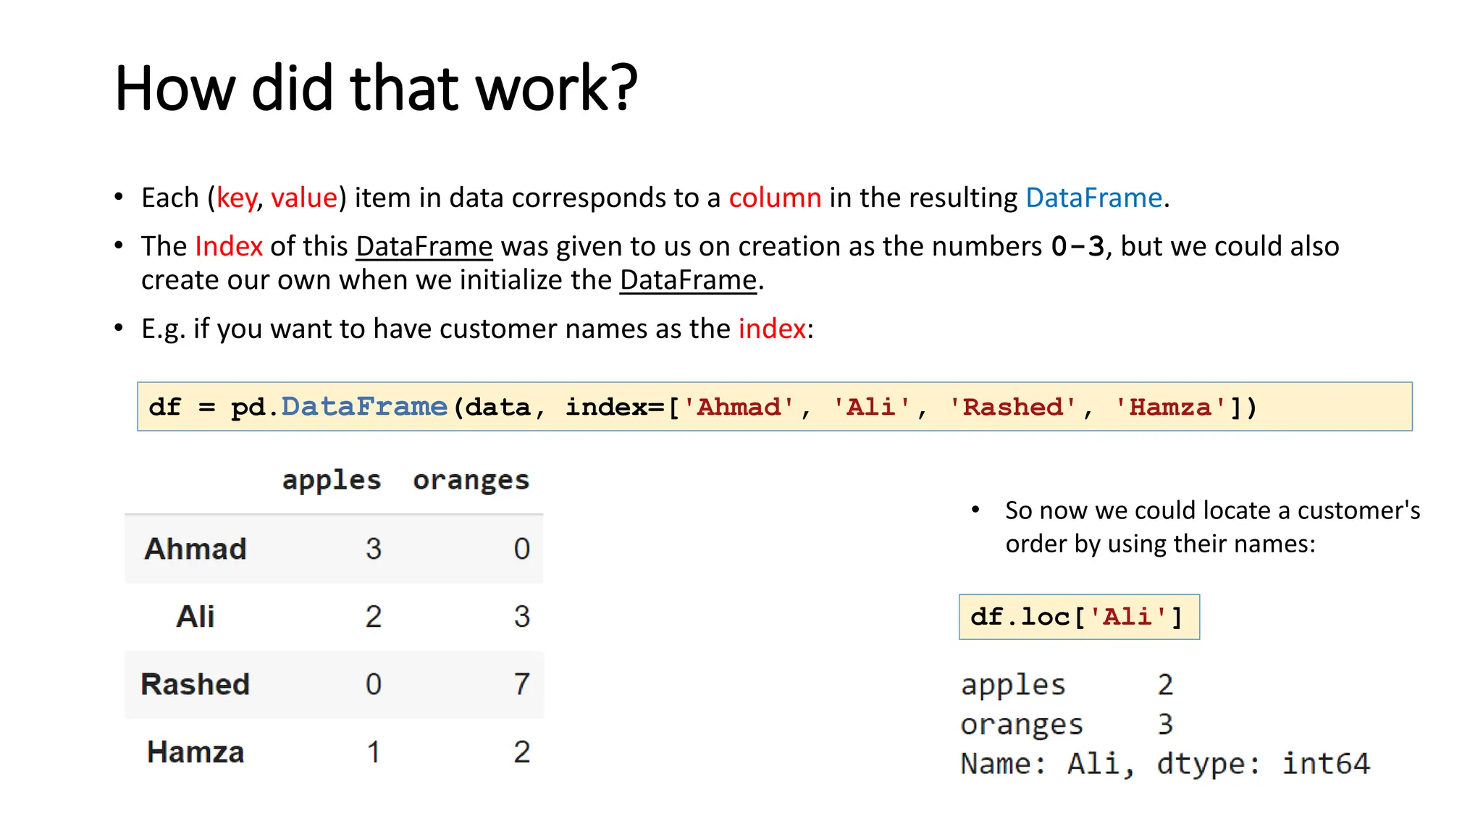Image resolution: width=1483 pixels, height=834 pixels.
Task: Click the pd.DataFrame code box
Action: [x=774, y=407]
